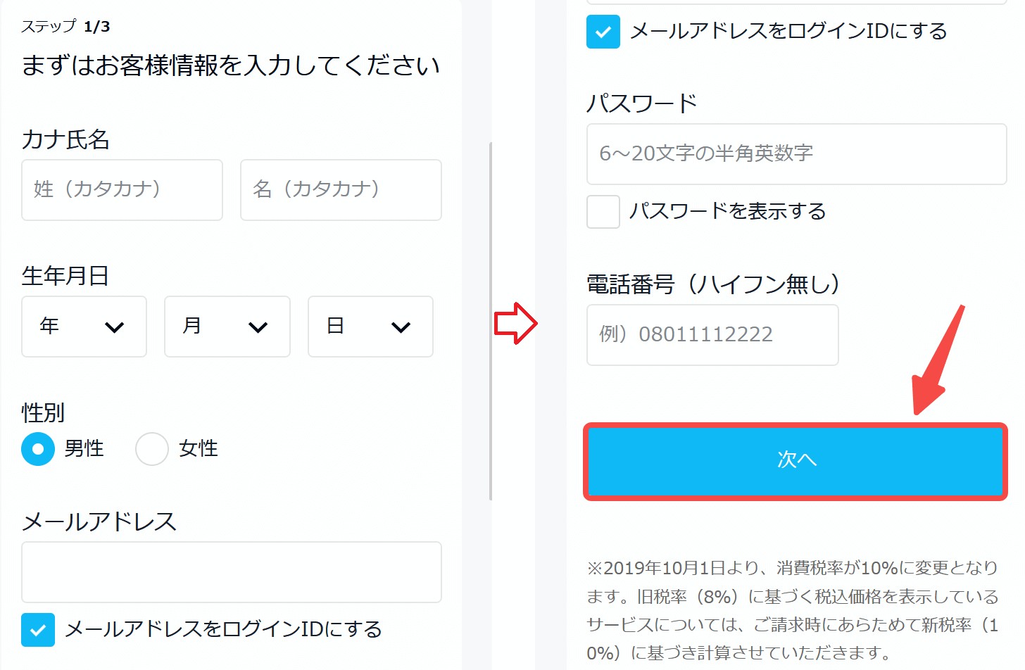The image size is (1025, 670).
Task: Click the 次へ button
Action: (796, 462)
